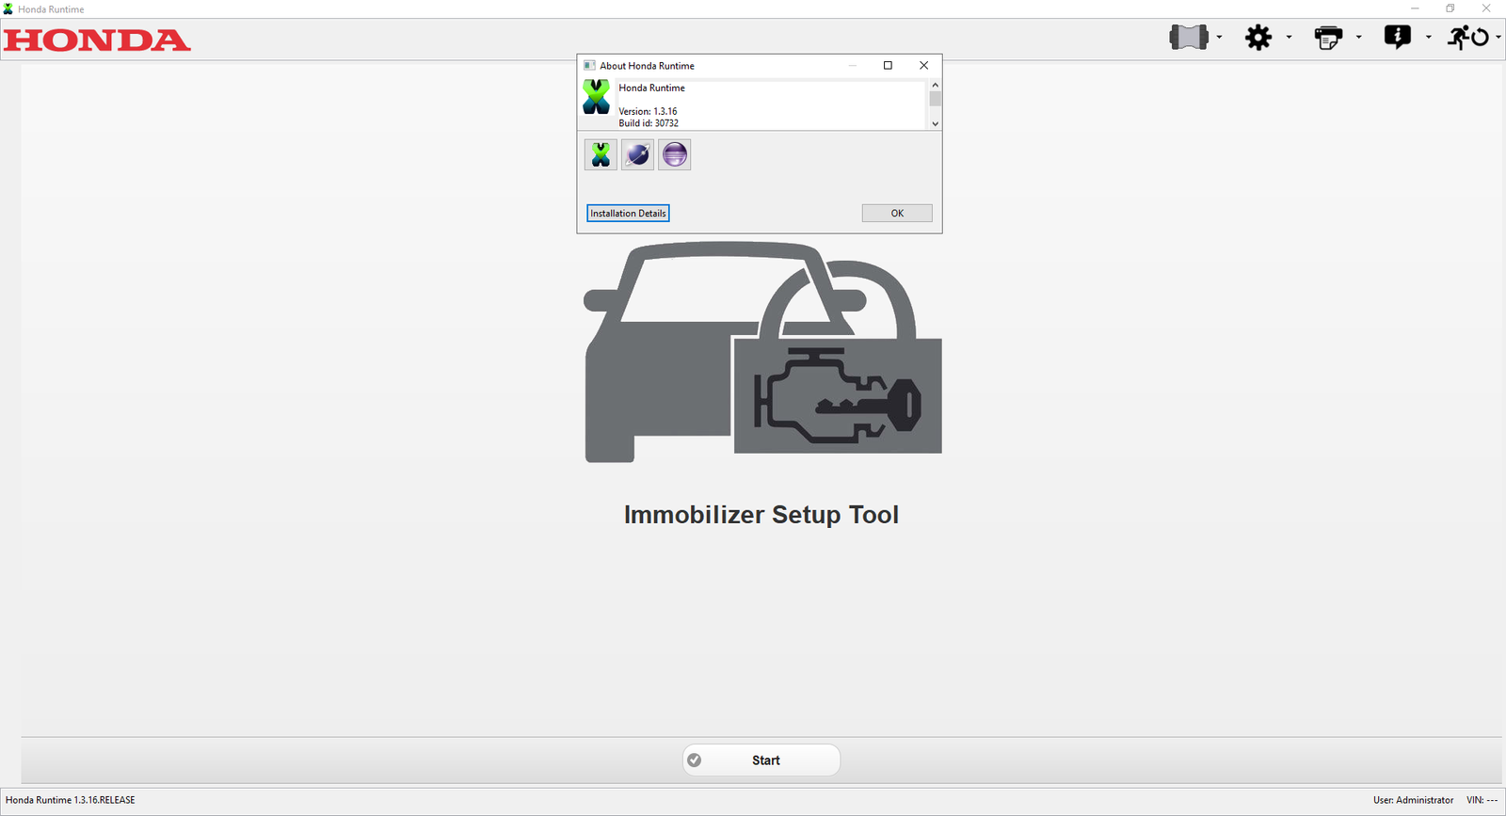The width and height of the screenshot is (1506, 816).
Task: Click the scroll down arrow in About text box
Action: (935, 123)
